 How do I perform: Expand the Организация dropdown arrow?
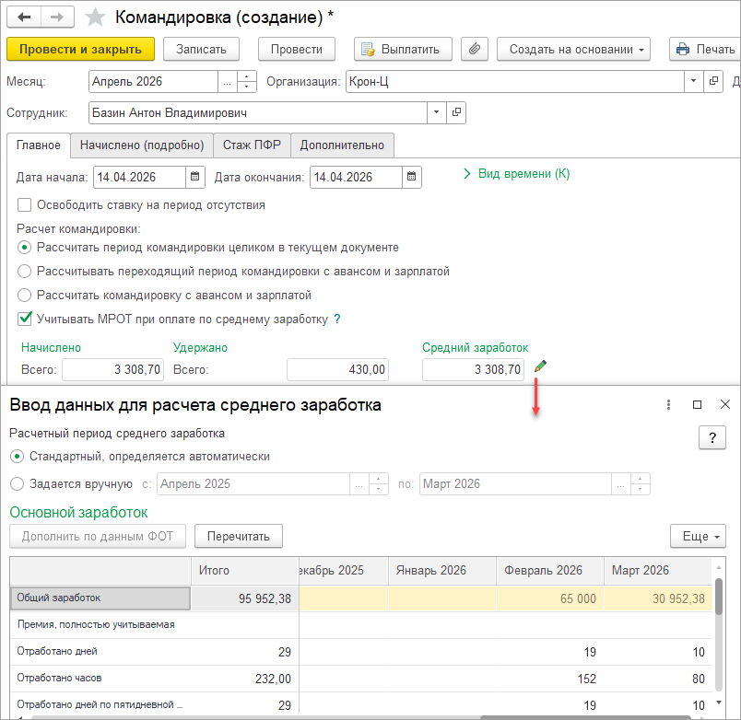pos(693,81)
